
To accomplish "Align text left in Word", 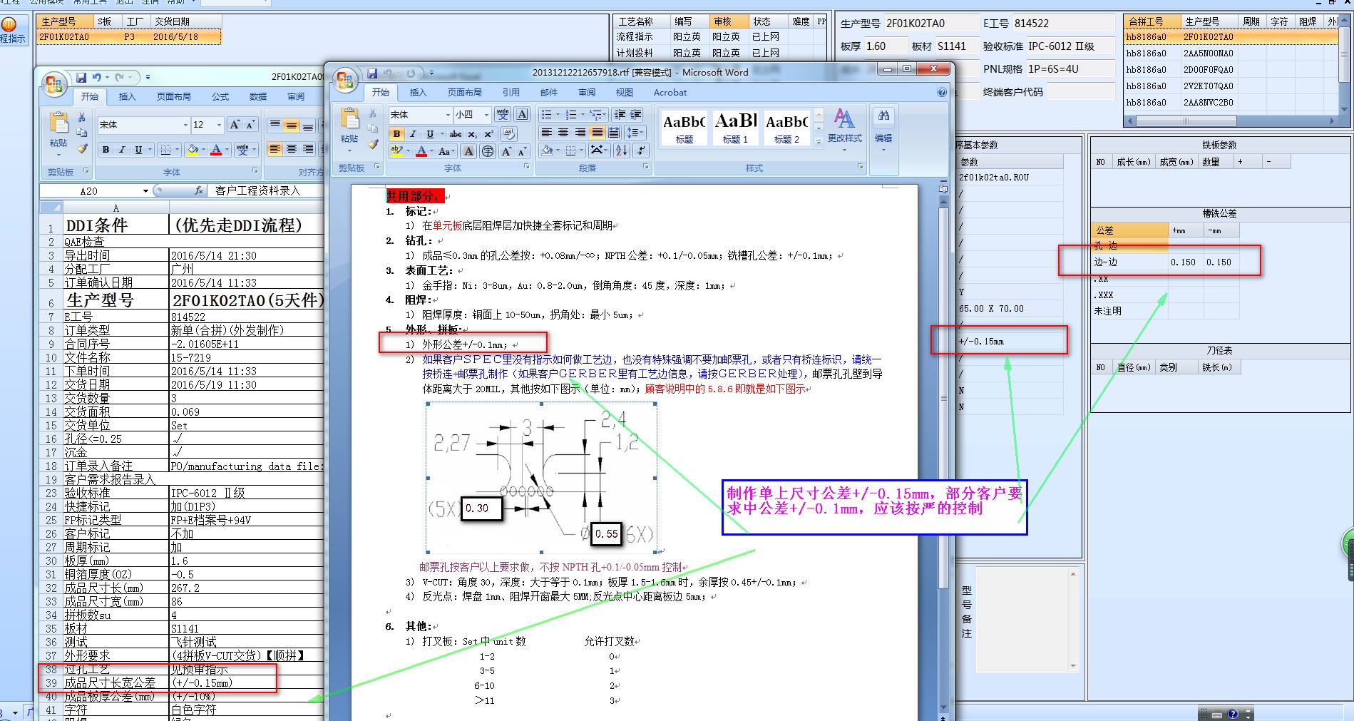I will click(547, 133).
